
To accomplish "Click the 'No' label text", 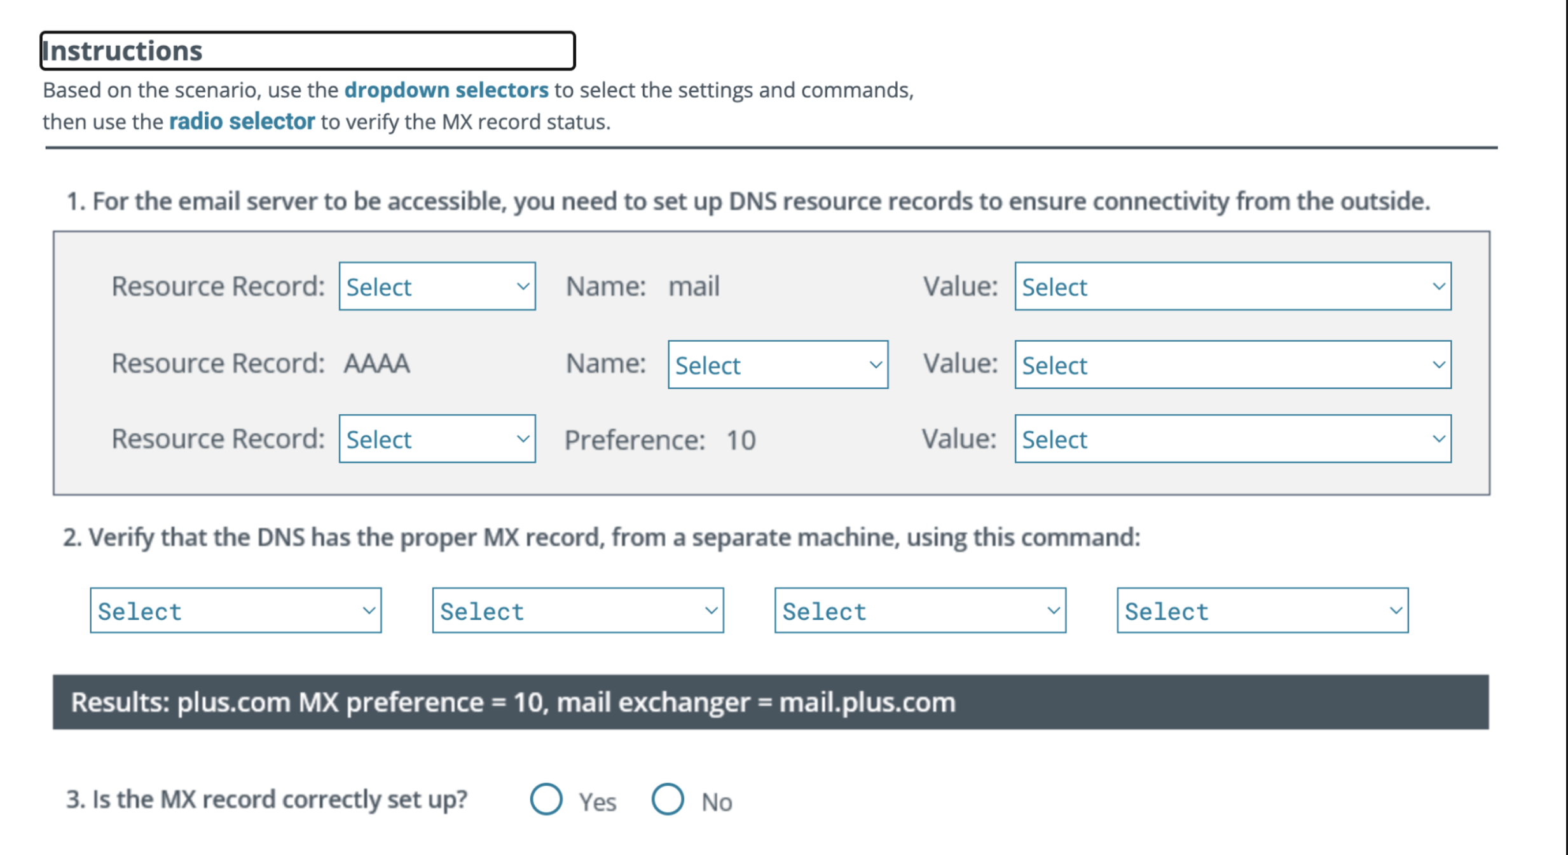I will click(x=717, y=802).
